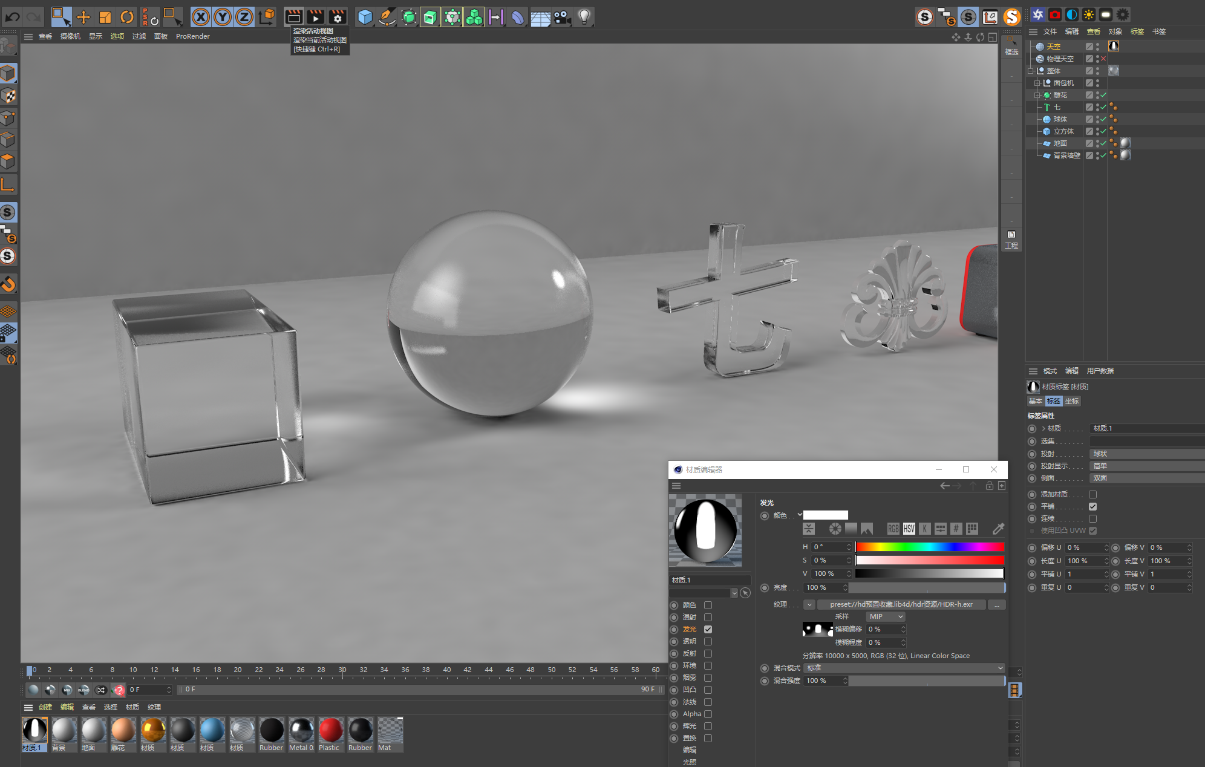
Task: Open the 文件 menu in the object manager
Action: 1050,31
